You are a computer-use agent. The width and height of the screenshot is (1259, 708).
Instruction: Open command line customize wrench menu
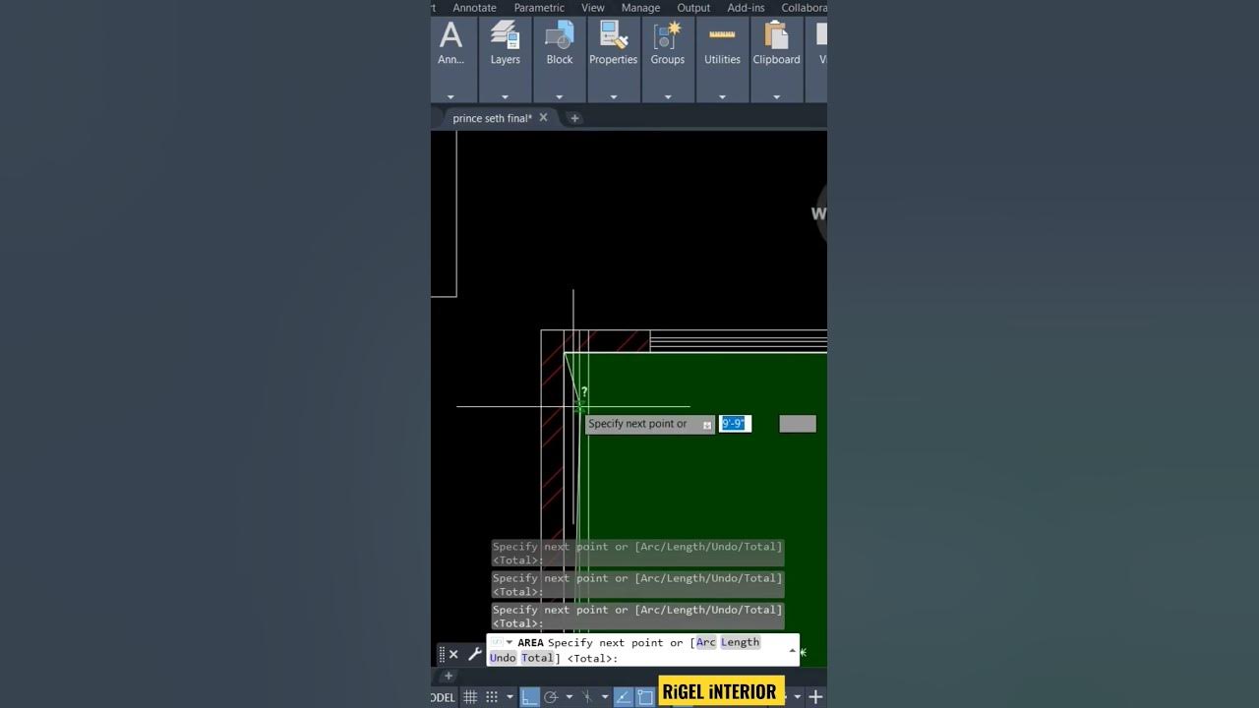point(475,654)
